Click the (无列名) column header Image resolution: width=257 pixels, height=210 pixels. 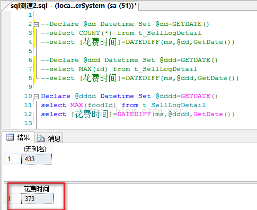coord(37,150)
